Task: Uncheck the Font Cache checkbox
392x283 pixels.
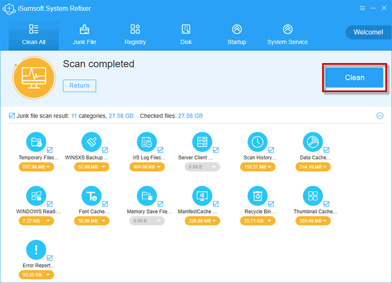Action: click(105, 204)
